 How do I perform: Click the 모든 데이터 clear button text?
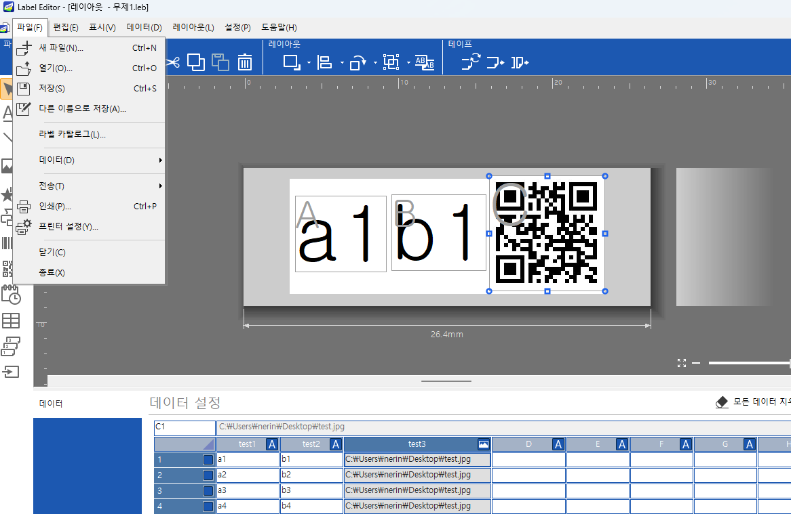762,402
